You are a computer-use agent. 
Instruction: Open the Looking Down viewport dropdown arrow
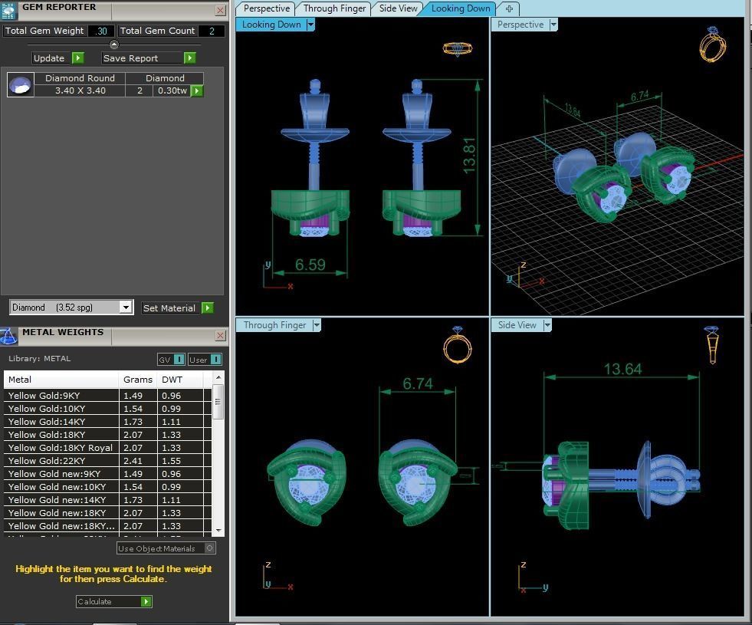[310, 25]
